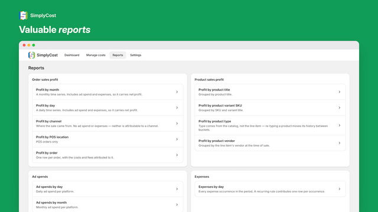Image resolution: width=378 pixels, height=212 pixels.
Task: Click chevron on Profit by order row
Action: click(x=177, y=155)
